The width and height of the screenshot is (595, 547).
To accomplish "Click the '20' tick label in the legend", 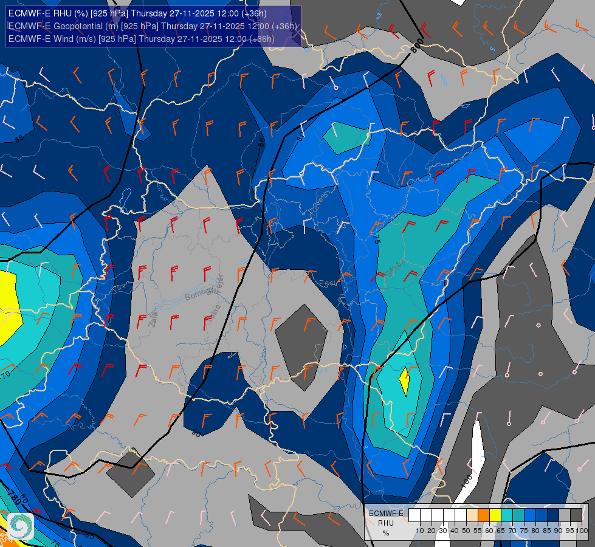I will tap(432, 531).
